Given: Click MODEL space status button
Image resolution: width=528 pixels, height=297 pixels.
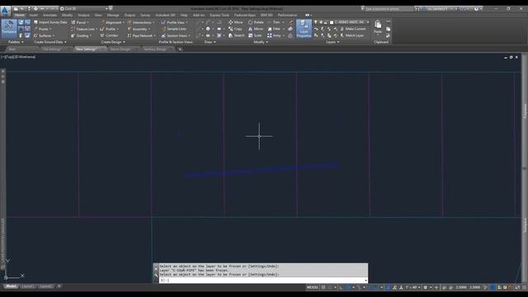Looking at the screenshot, I should (312, 287).
